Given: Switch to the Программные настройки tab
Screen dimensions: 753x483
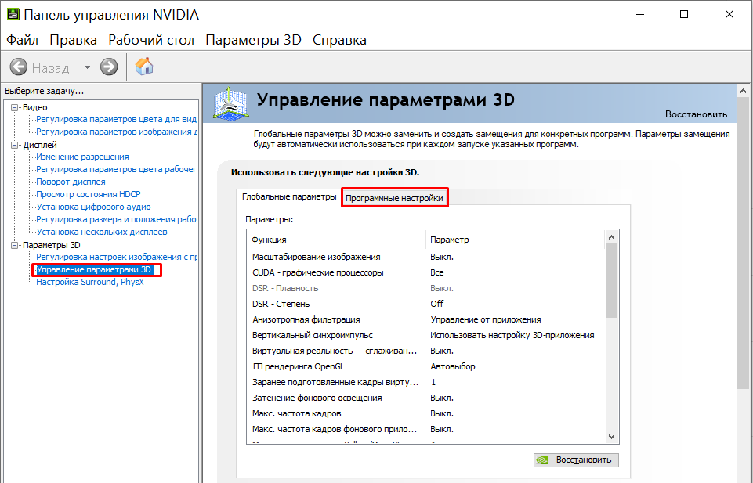Looking at the screenshot, I should (x=394, y=198).
